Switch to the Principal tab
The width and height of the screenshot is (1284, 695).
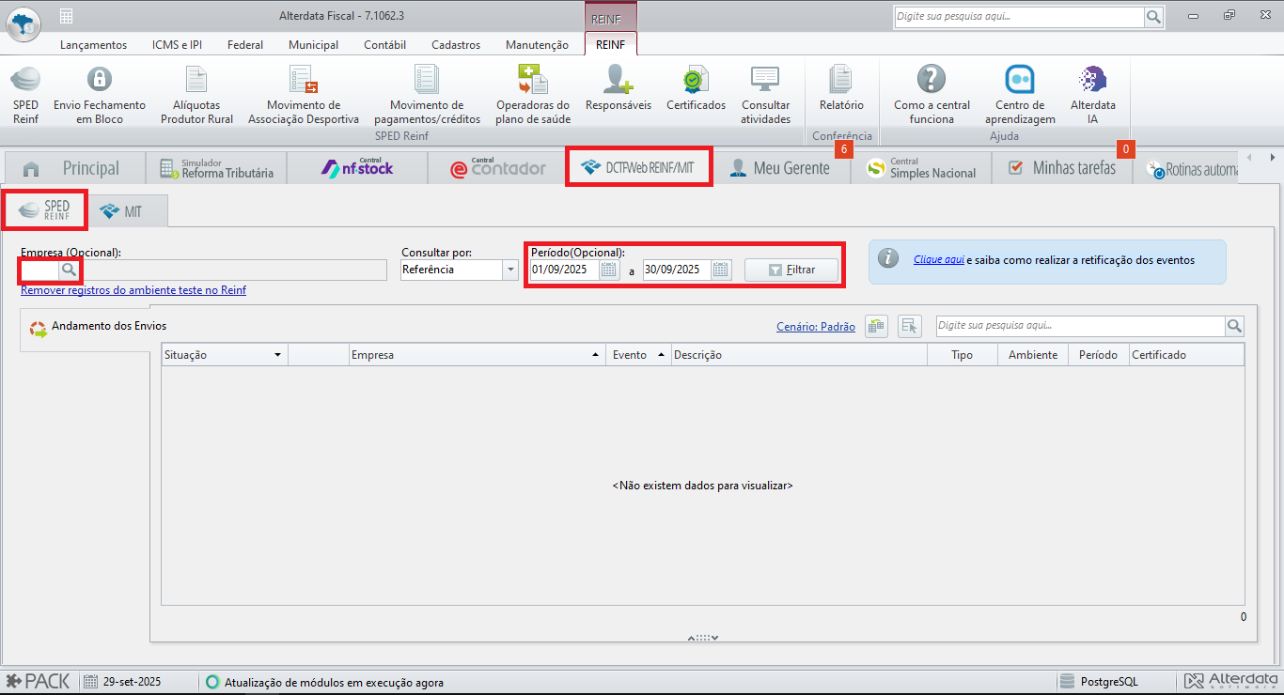75,168
